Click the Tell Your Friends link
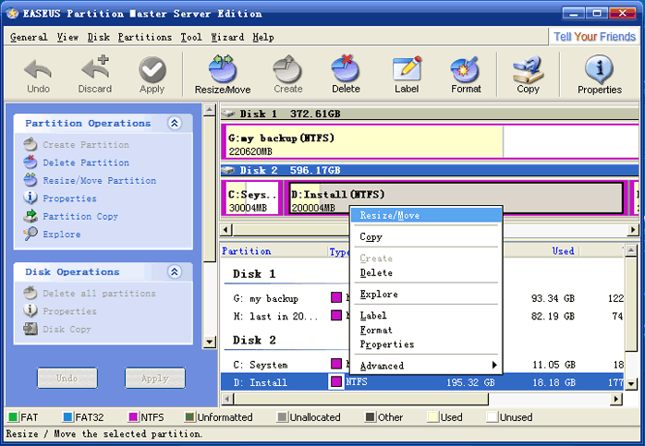Viewport: 645px width, 446px height. (x=594, y=37)
